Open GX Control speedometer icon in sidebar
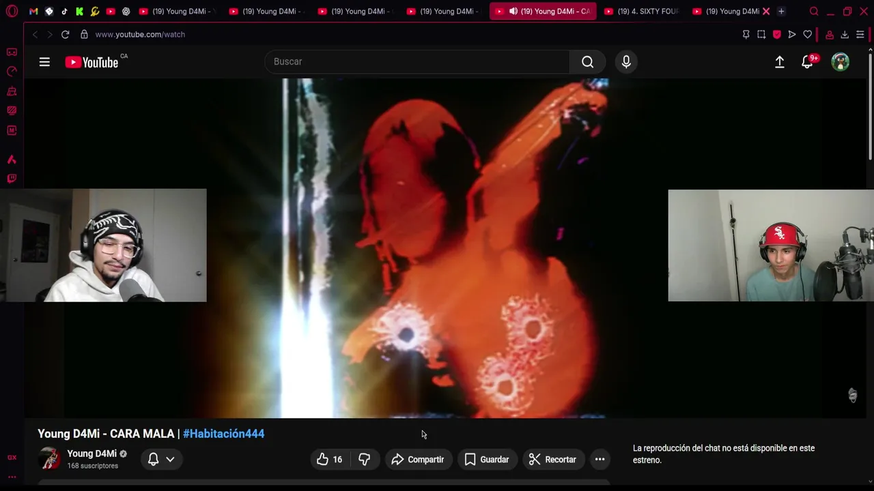Screen dimensions: 874x491 coord(12,72)
